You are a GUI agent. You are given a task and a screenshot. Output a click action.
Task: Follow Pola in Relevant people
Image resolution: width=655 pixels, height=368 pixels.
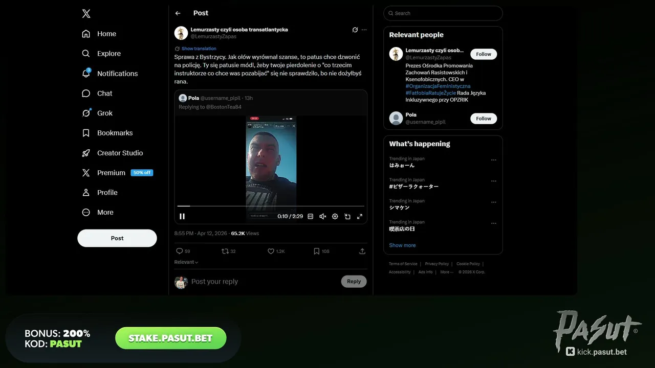point(484,119)
